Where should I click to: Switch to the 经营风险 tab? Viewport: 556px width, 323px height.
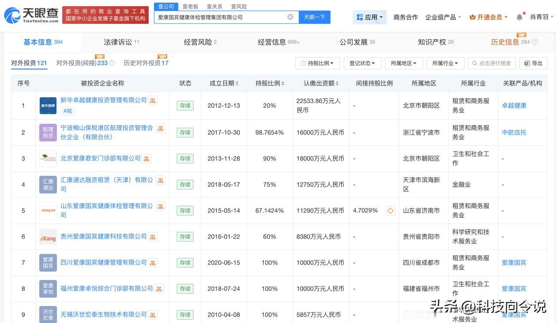[x=200, y=42]
